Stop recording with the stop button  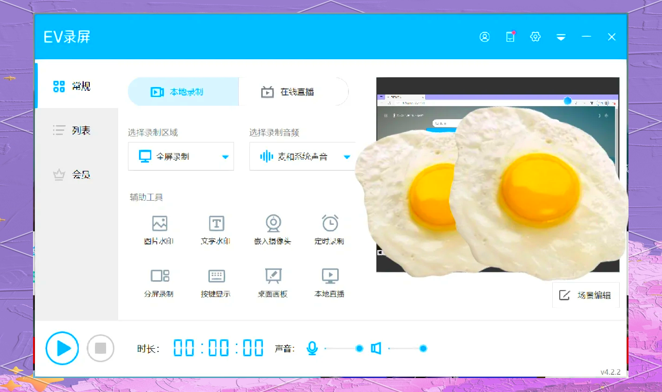pyautogui.click(x=100, y=348)
